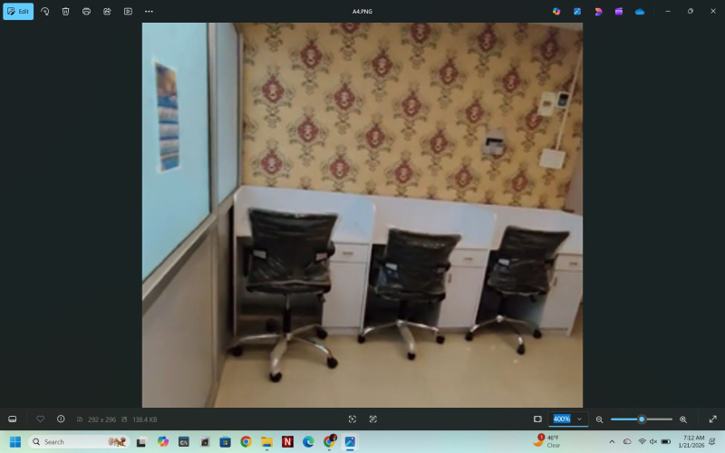
Task: Start slideshow from the top toolbar
Action: point(128,11)
